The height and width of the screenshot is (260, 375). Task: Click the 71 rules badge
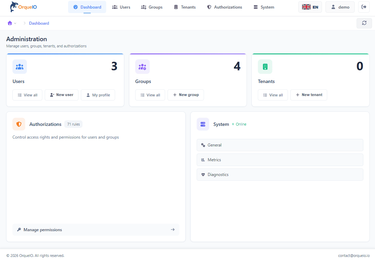click(x=73, y=124)
